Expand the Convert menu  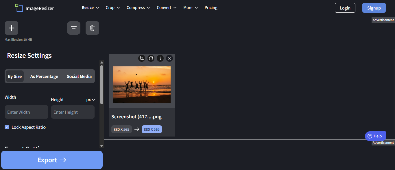pyautogui.click(x=166, y=8)
